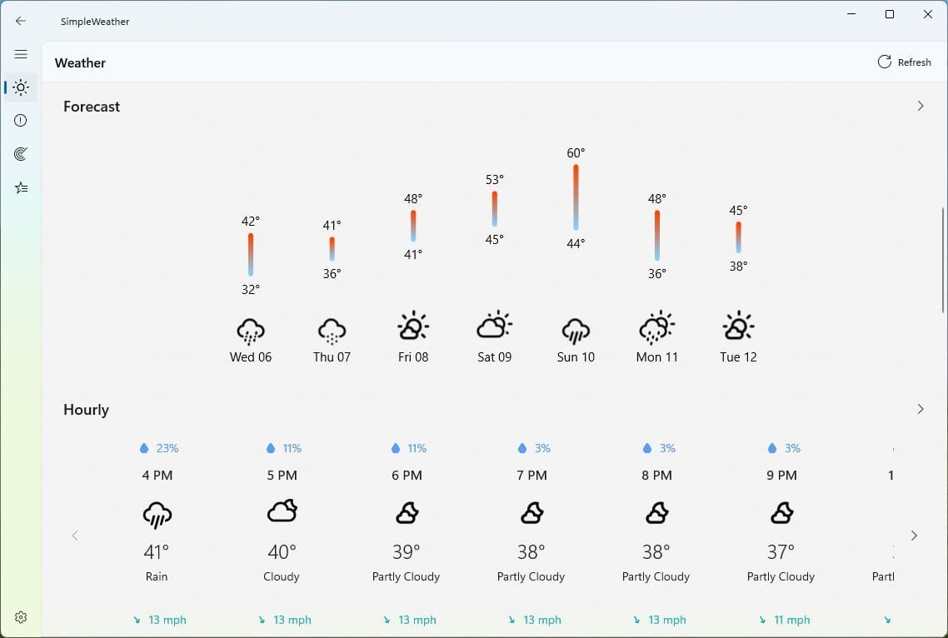This screenshot has height=638, width=948.
Task: Navigate back using the back arrow
Action: [x=20, y=21]
